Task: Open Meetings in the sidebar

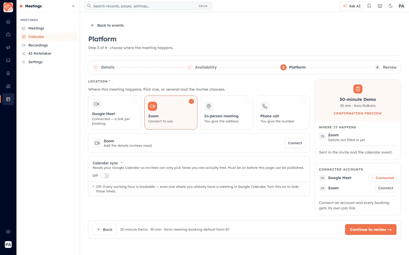Action: click(48, 28)
